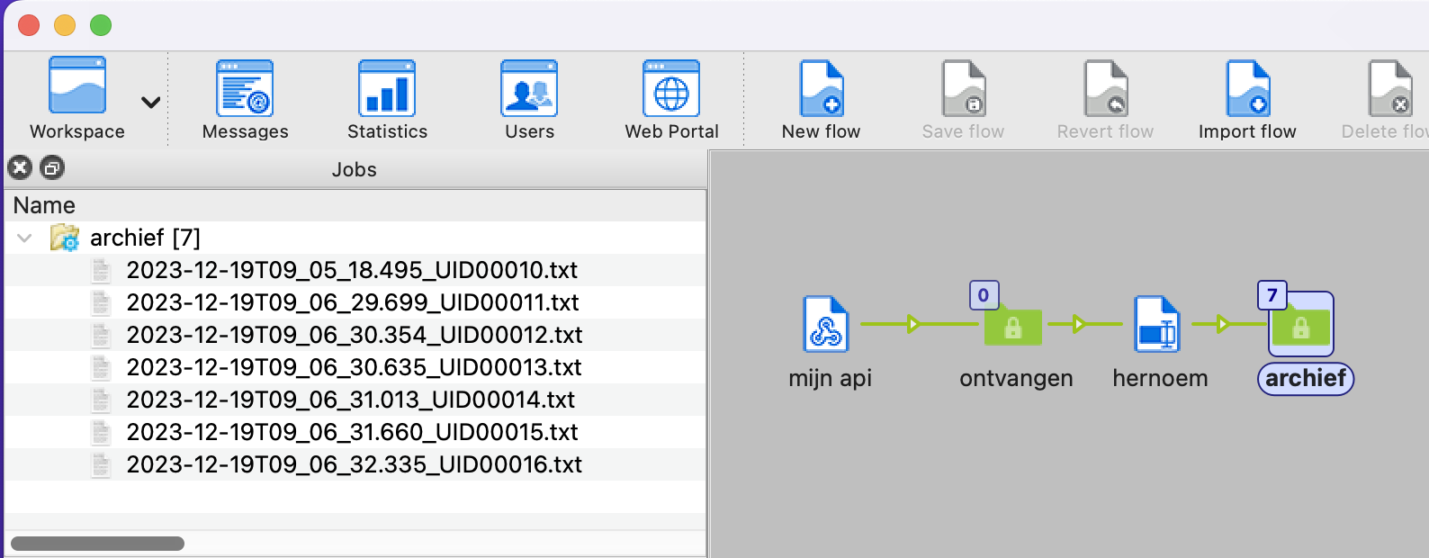Click the Delete flow toolbar button
Screen dimensions: 1429x558
pyautogui.click(x=1386, y=99)
